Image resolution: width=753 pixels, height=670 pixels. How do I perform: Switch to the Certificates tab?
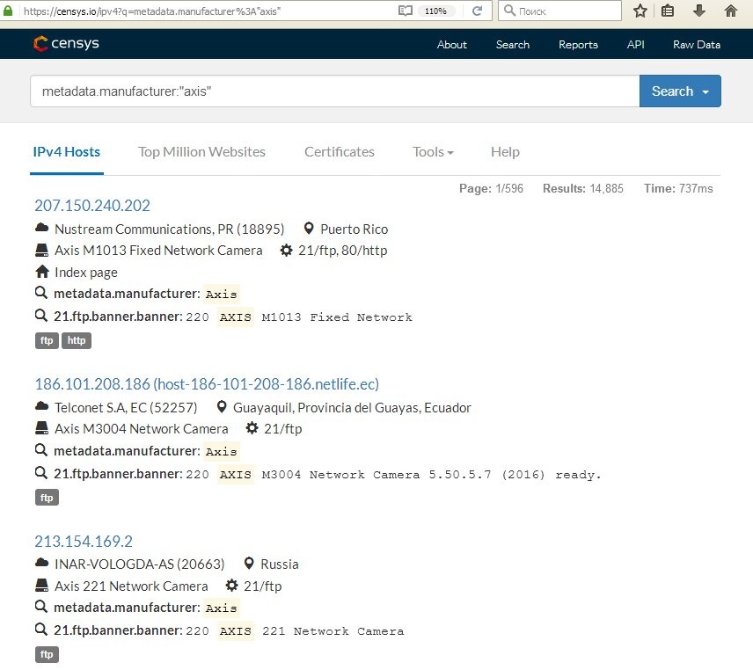(x=339, y=152)
